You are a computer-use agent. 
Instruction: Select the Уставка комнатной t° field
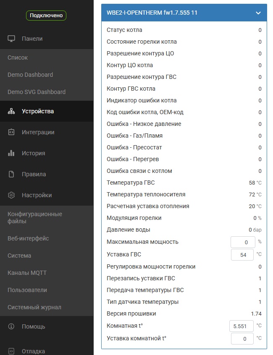pyautogui.click(x=242, y=339)
